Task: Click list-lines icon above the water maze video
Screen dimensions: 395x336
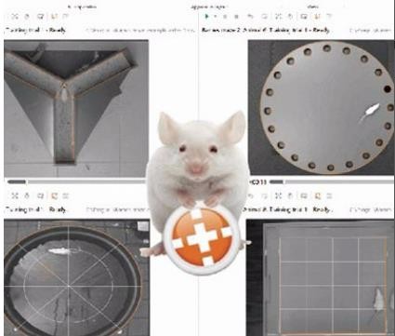Action: click(x=65, y=195)
